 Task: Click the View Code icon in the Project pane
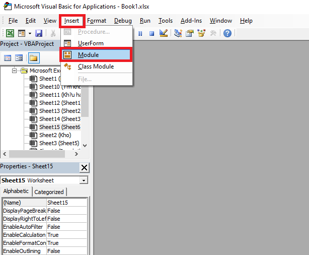[8, 58]
